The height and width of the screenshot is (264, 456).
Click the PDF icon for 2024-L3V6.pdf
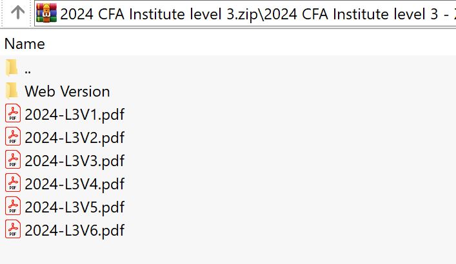coord(12,230)
